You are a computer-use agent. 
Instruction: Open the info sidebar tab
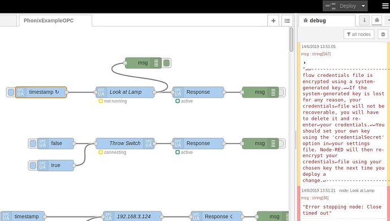pyautogui.click(x=365, y=20)
